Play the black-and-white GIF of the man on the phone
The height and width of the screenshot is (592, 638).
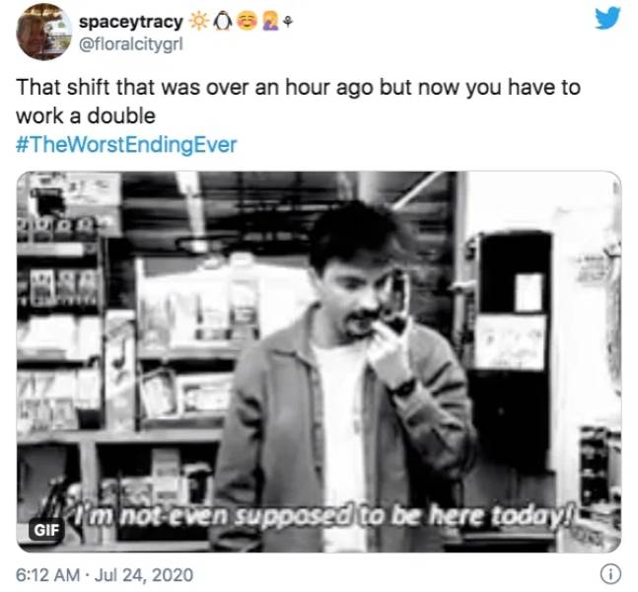pos(319,361)
